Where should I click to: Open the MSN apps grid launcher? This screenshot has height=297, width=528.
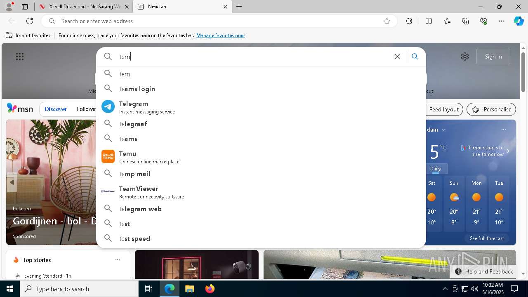tap(20, 57)
